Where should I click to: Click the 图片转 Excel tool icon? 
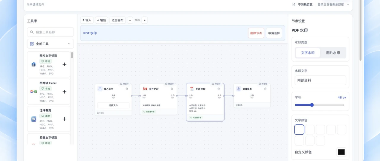[34, 92]
